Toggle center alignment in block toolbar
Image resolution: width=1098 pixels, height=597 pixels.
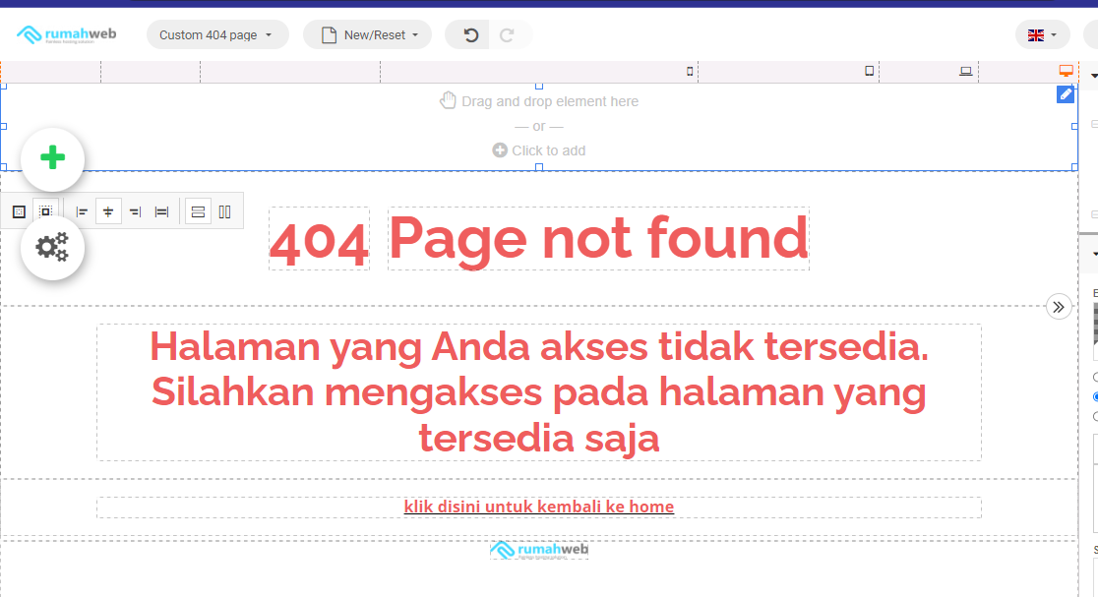pyautogui.click(x=108, y=211)
